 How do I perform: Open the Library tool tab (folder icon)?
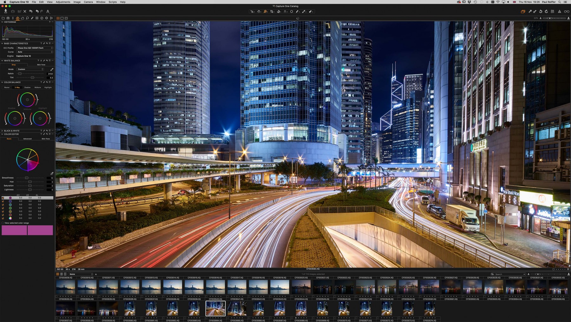pos(3,18)
